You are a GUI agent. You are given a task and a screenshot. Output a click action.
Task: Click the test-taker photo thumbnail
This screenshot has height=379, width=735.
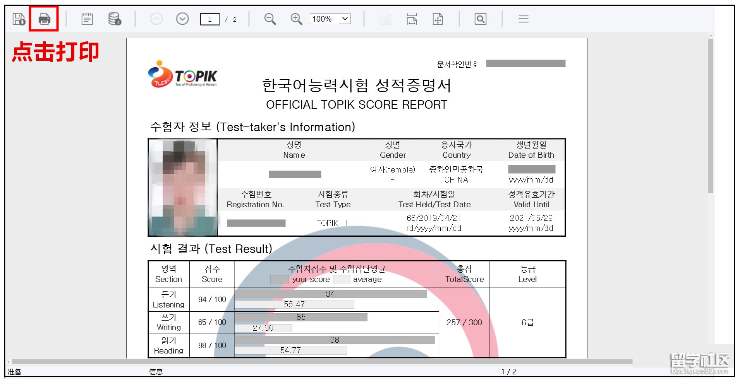tap(183, 188)
